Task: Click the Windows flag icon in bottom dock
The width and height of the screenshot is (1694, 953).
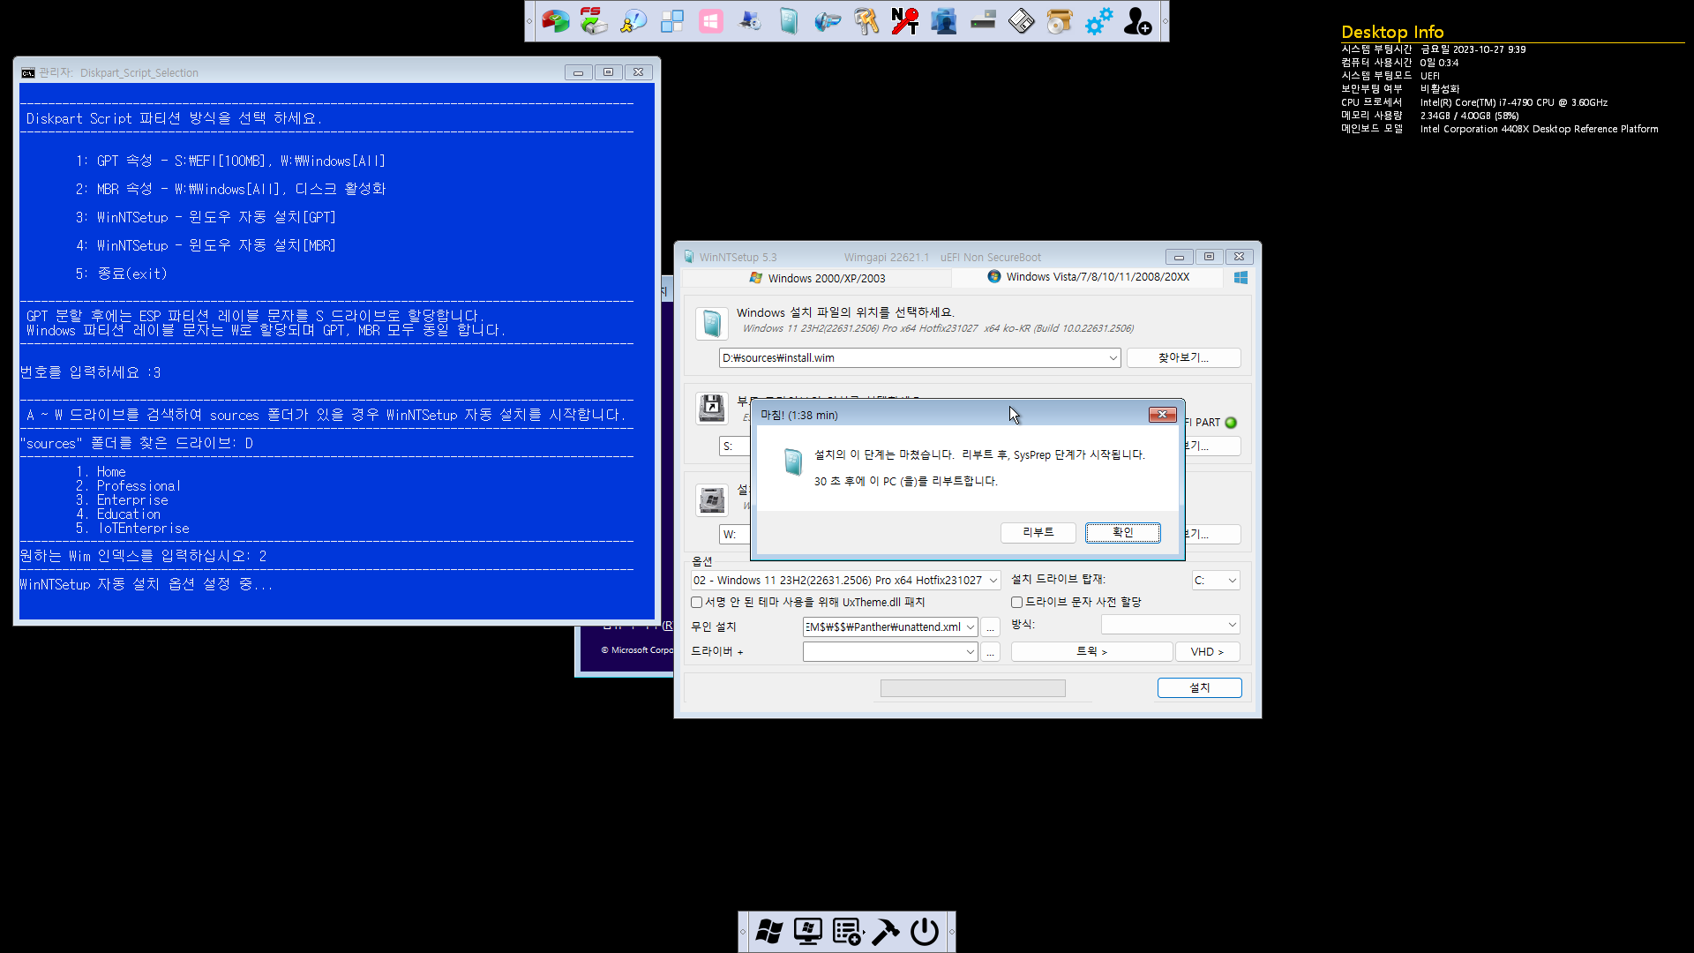Action: (769, 932)
